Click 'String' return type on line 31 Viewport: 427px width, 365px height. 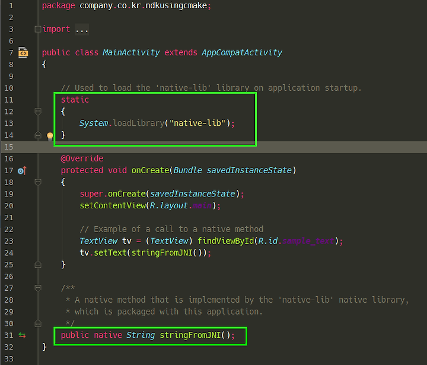click(141, 335)
